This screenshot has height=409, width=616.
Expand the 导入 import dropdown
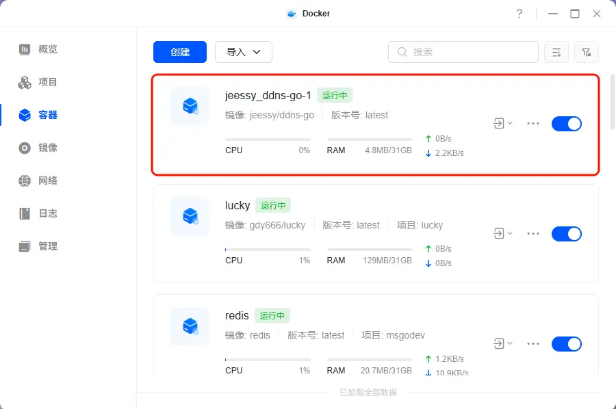pyautogui.click(x=244, y=52)
